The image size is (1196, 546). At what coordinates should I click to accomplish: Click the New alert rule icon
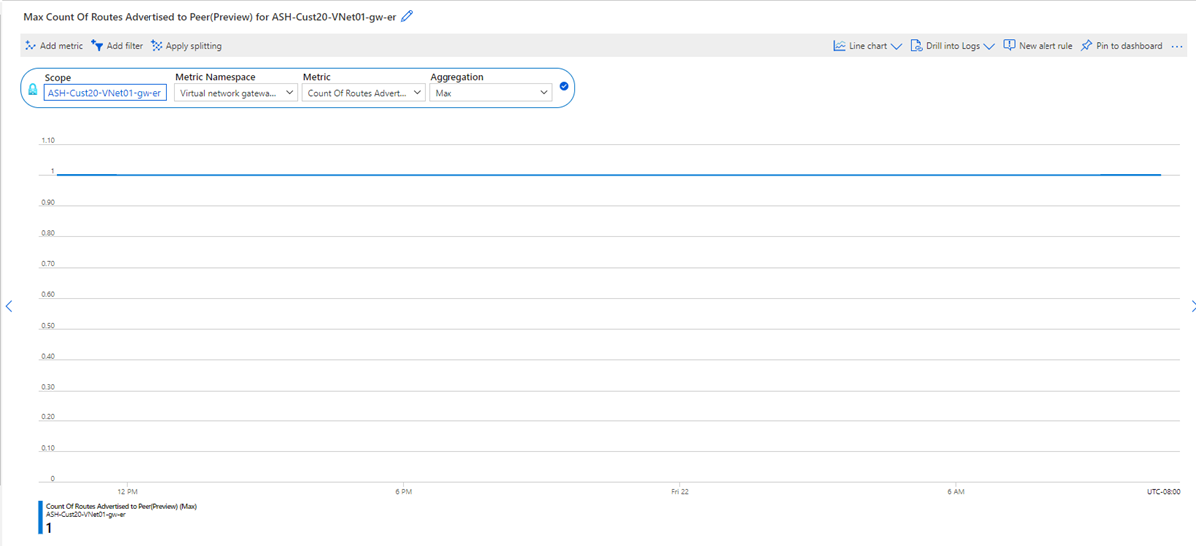tap(1009, 46)
